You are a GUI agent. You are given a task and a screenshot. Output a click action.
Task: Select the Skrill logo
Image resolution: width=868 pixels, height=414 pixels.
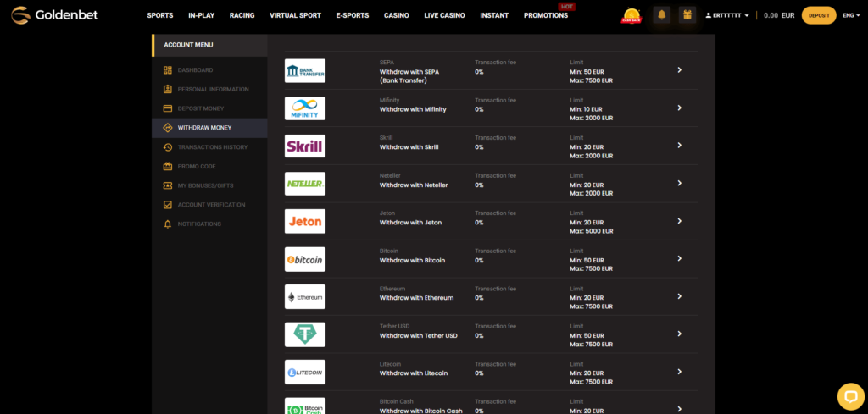(x=305, y=146)
